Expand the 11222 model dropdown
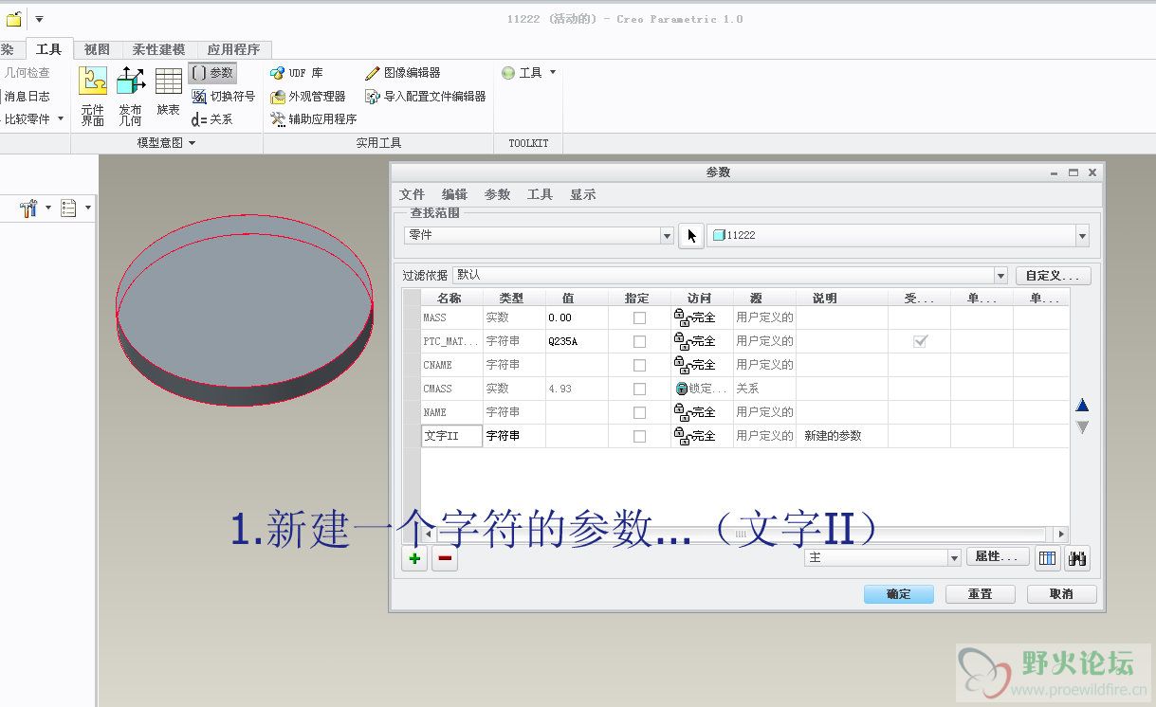The image size is (1156, 707). [x=1082, y=235]
